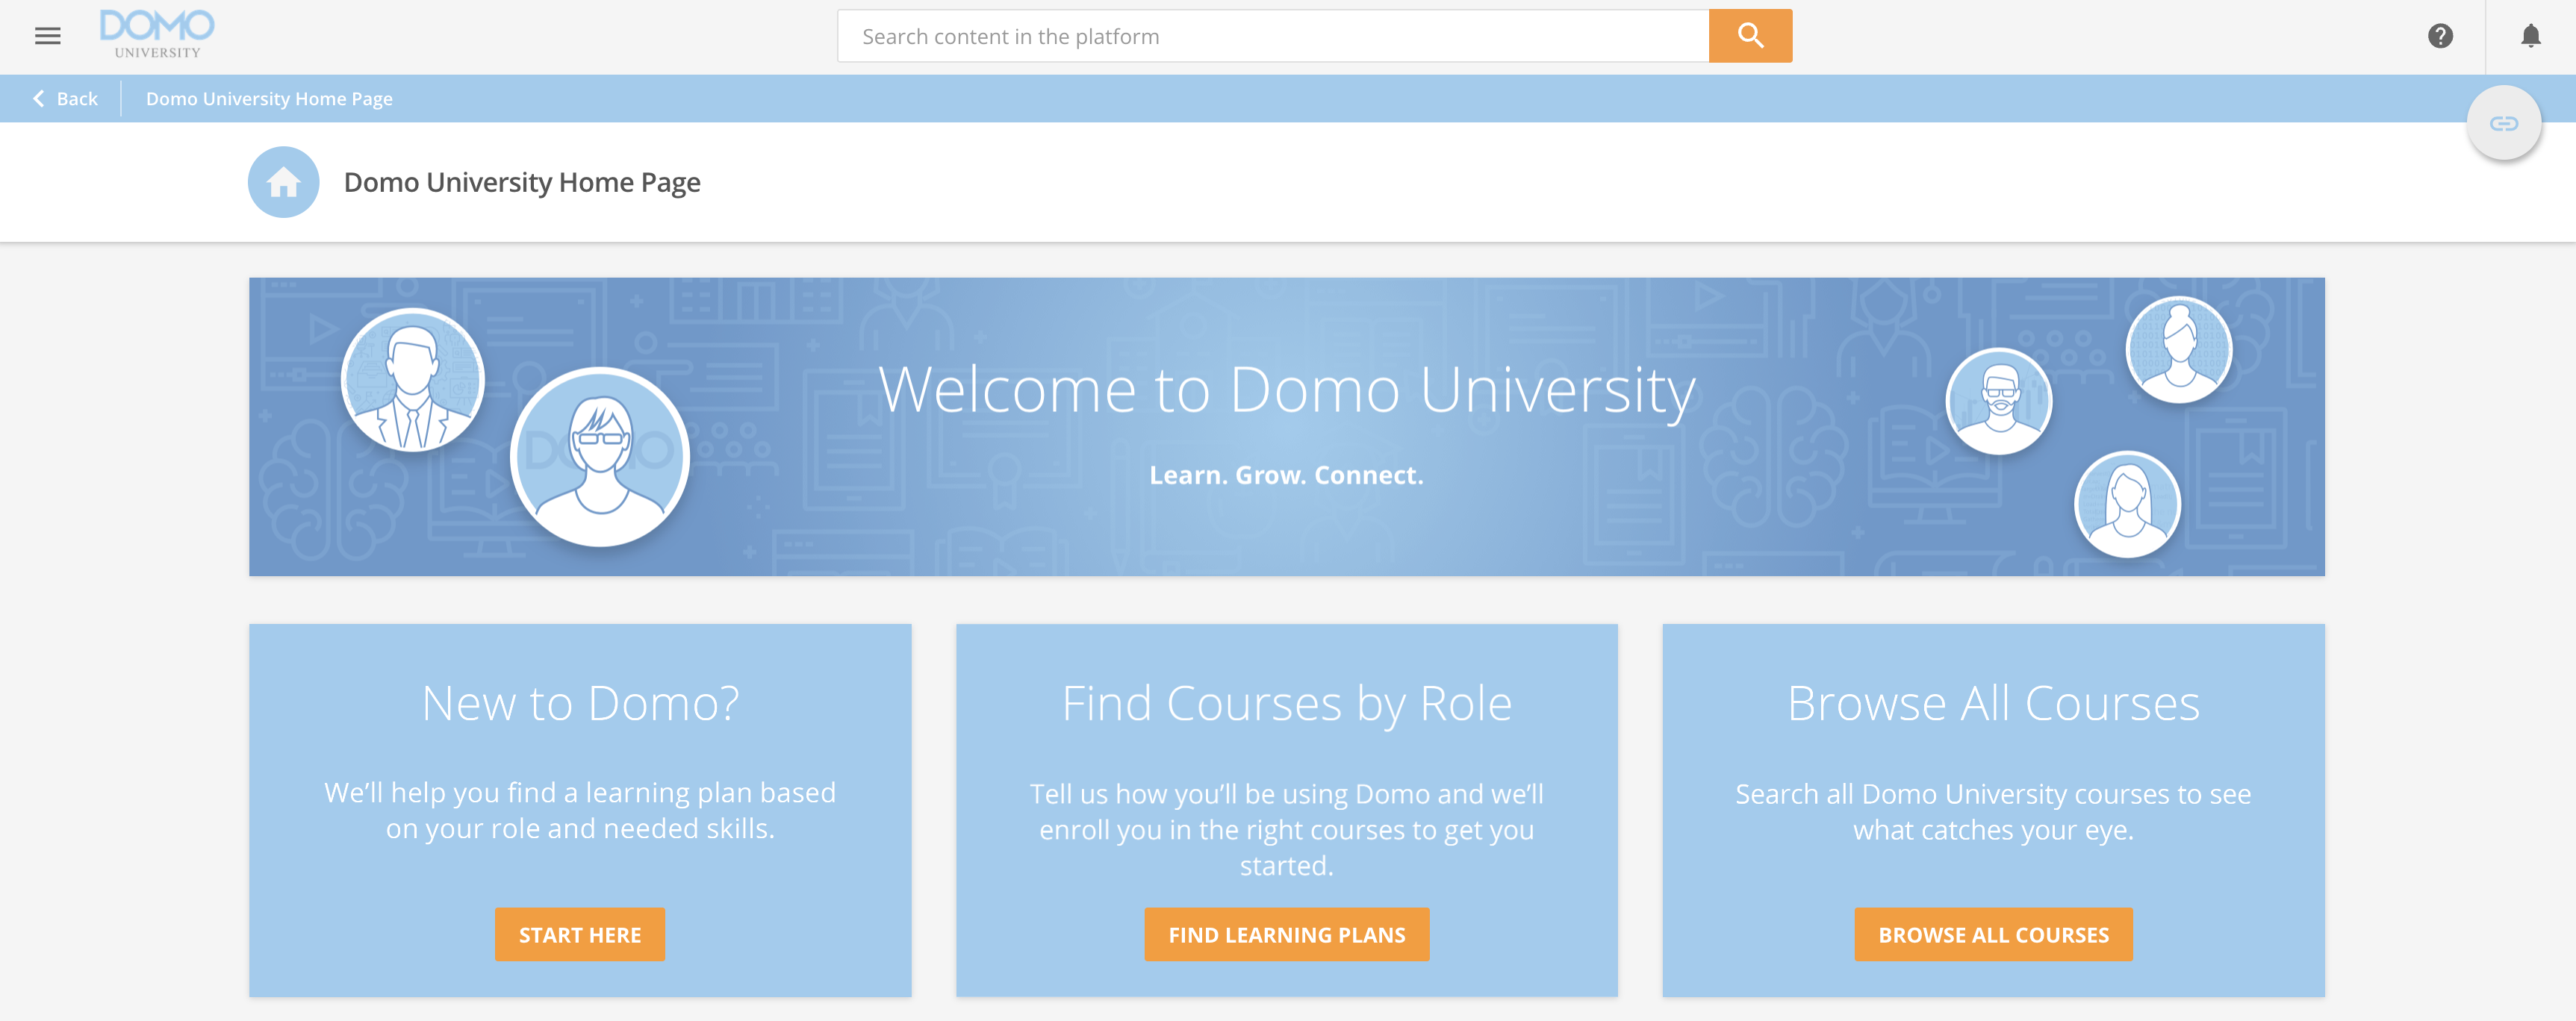Click the Domo University Home Page breadcrumb
Viewport: 2576px width, 1021px height.
pos(269,98)
